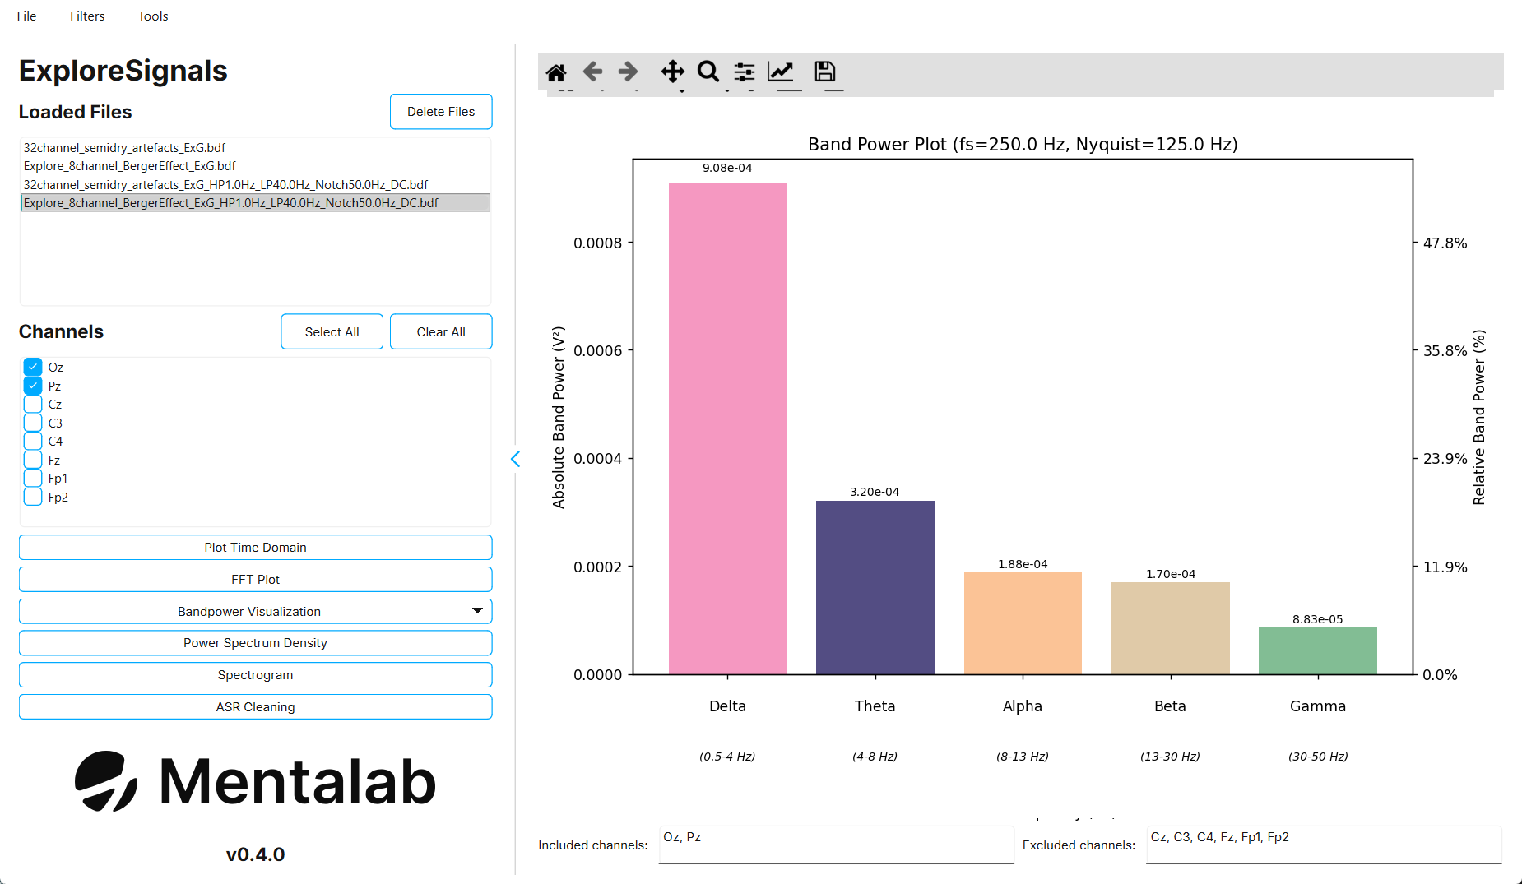The image size is (1522, 884).
Task: Select file 32channel_semidry_artefacts_ExG.bdf
Action: click(x=255, y=148)
